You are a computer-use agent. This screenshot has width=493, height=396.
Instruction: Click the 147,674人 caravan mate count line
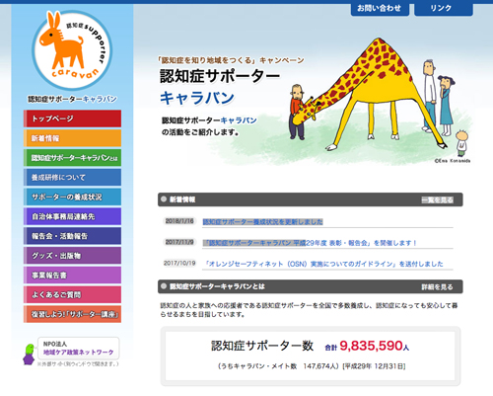[311, 366]
